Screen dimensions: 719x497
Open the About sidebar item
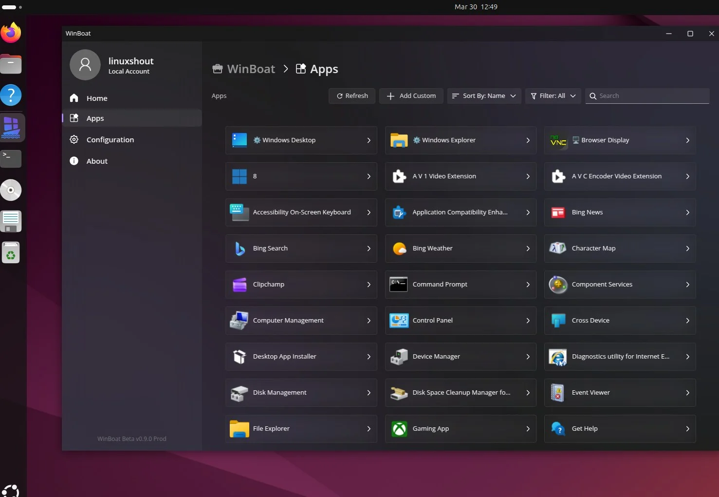[x=132, y=161]
